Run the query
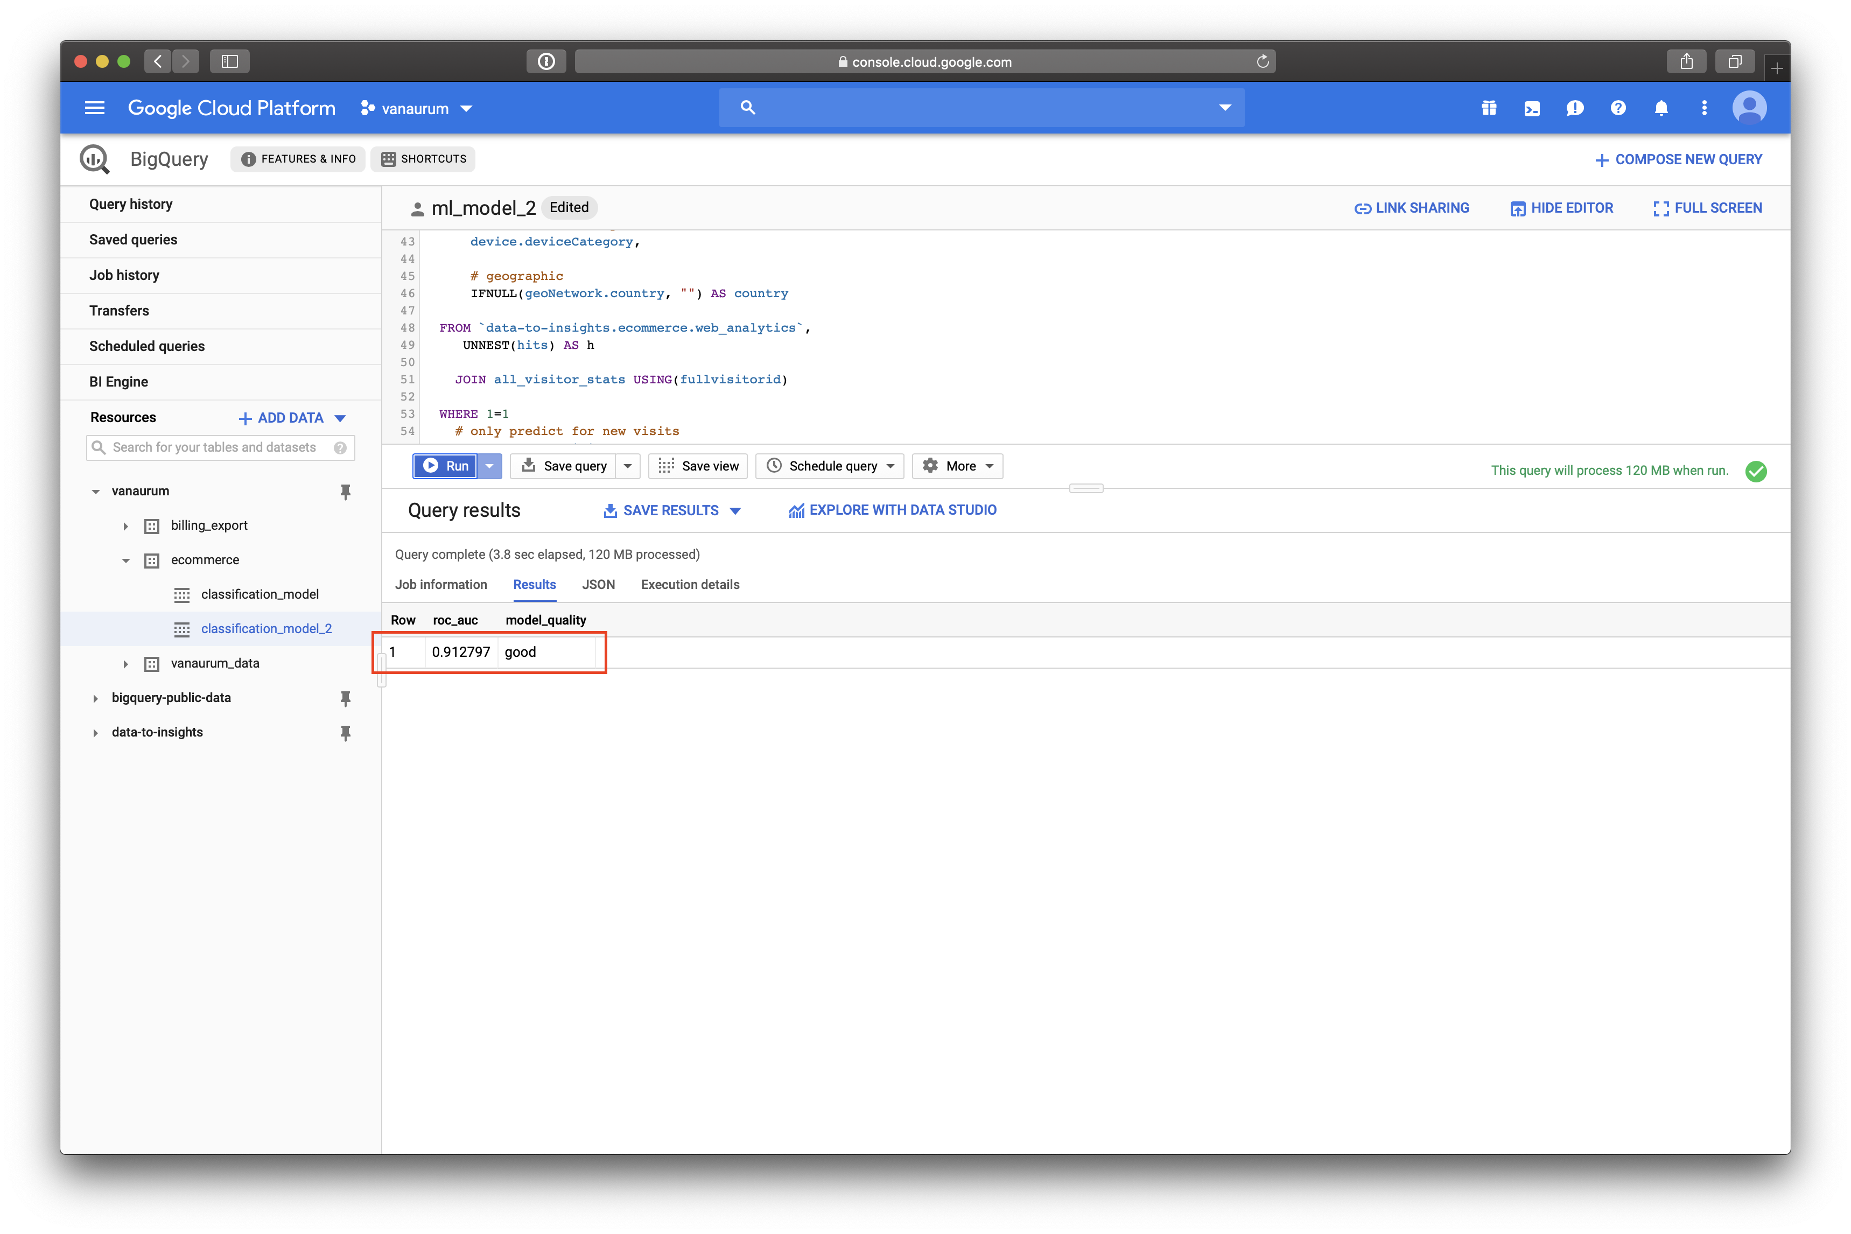The image size is (1851, 1234). point(445,466)
